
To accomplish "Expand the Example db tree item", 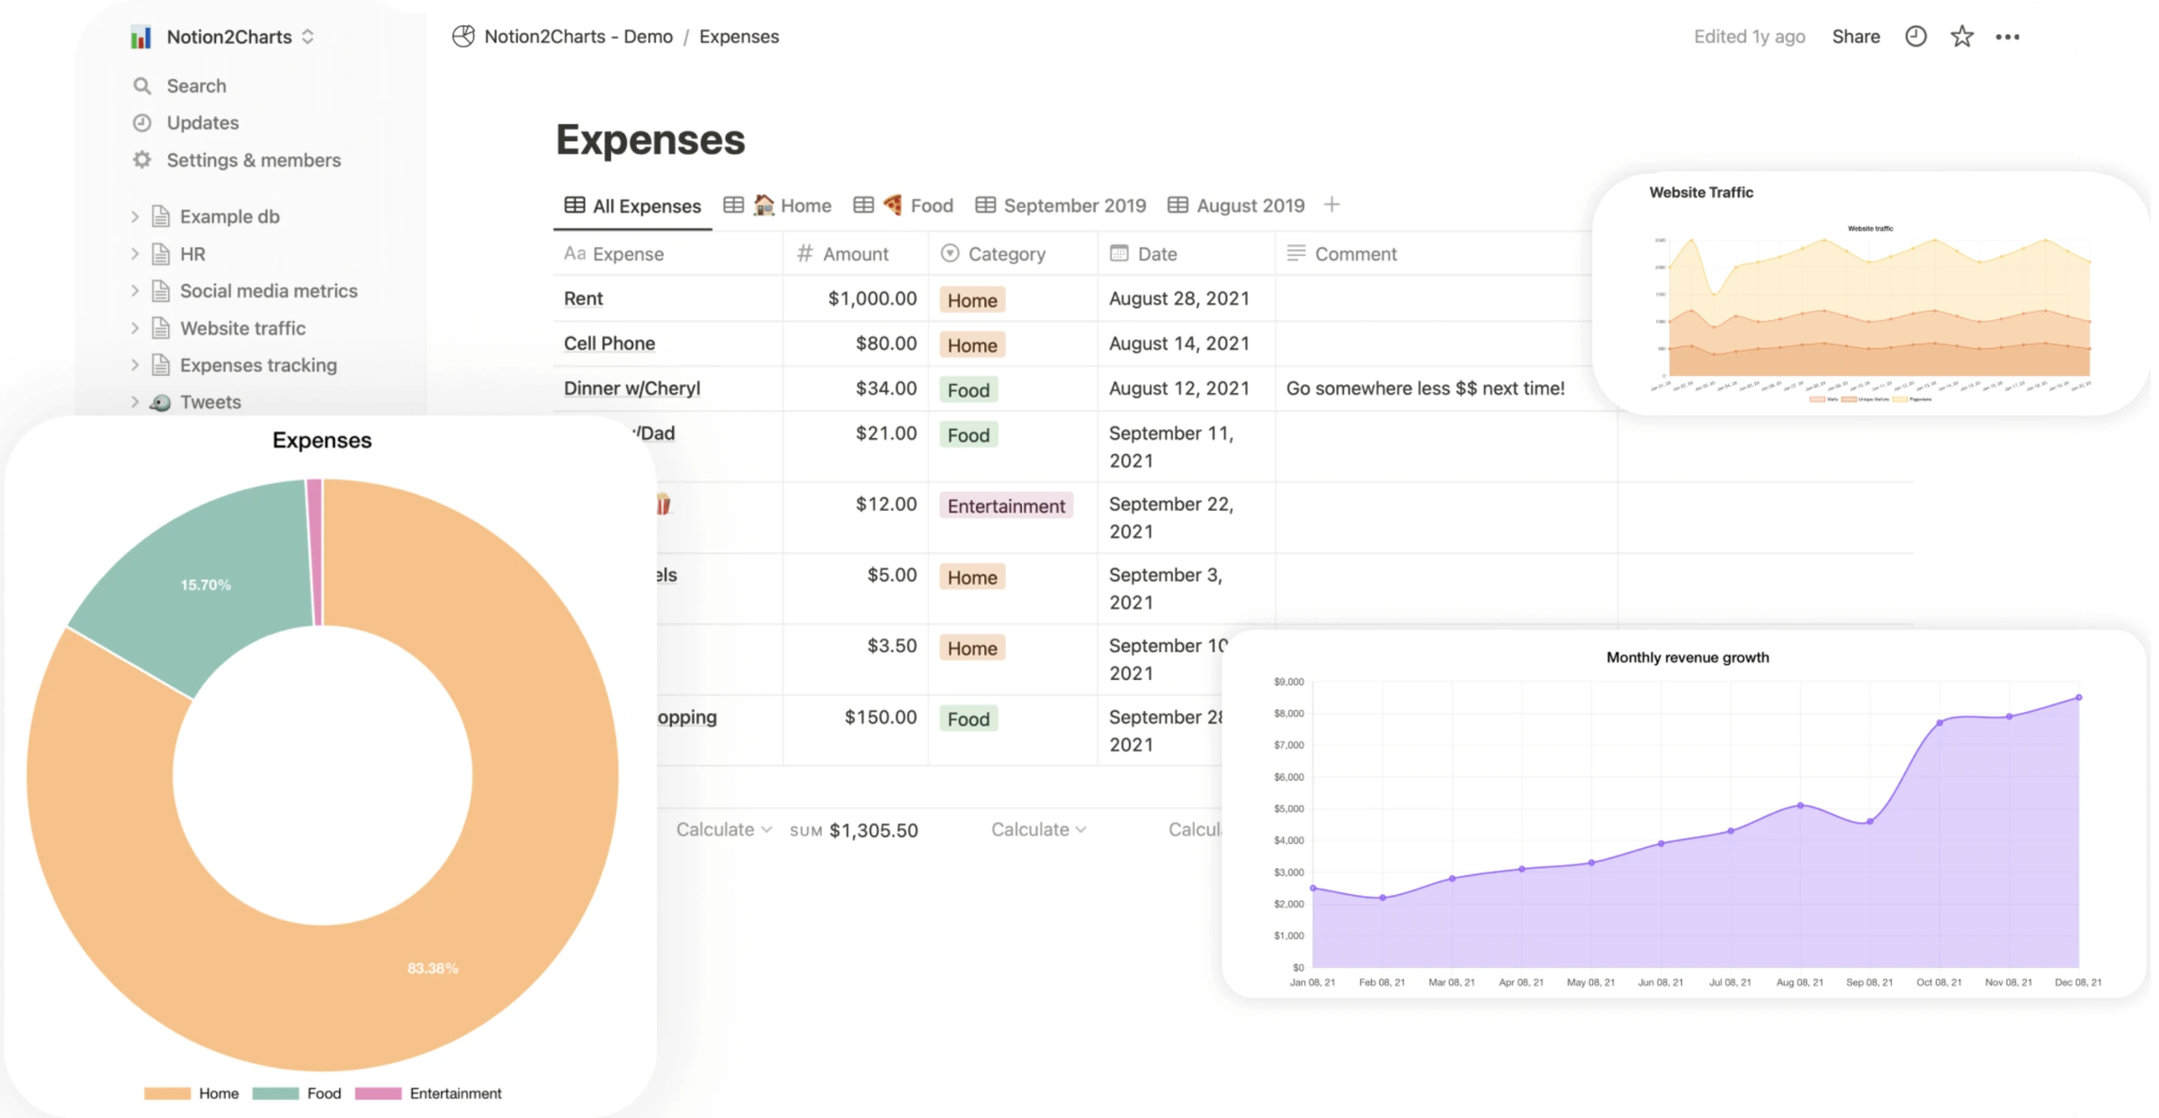I will pyautogui.click(x=135, y=216).
